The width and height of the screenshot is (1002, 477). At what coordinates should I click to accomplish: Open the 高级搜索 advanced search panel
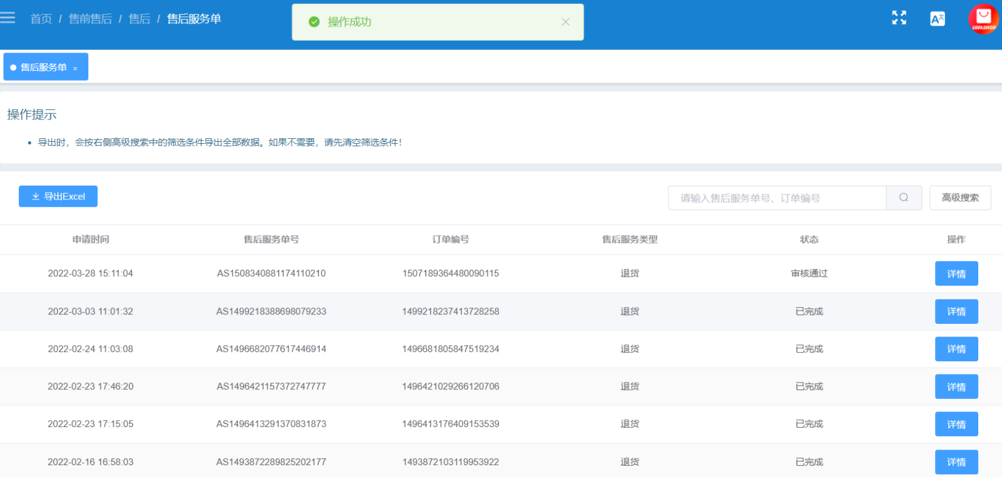(960, 198)
